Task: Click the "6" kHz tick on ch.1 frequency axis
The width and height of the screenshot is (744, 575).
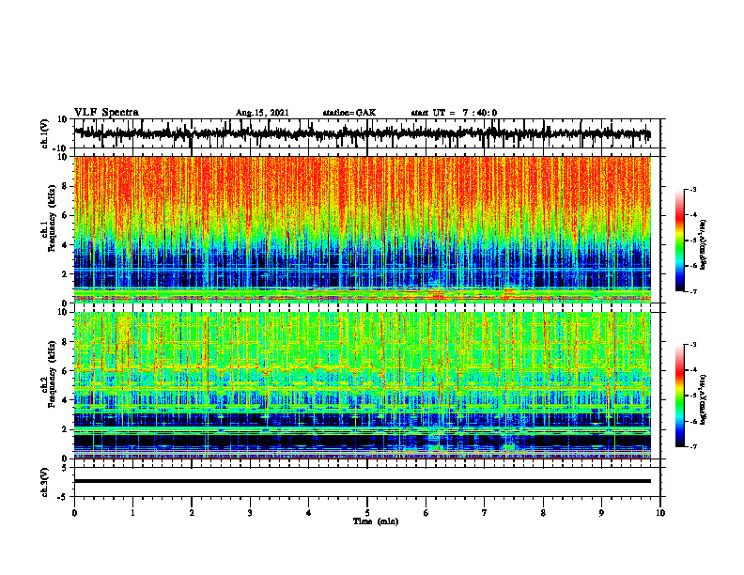Action: 66,215
